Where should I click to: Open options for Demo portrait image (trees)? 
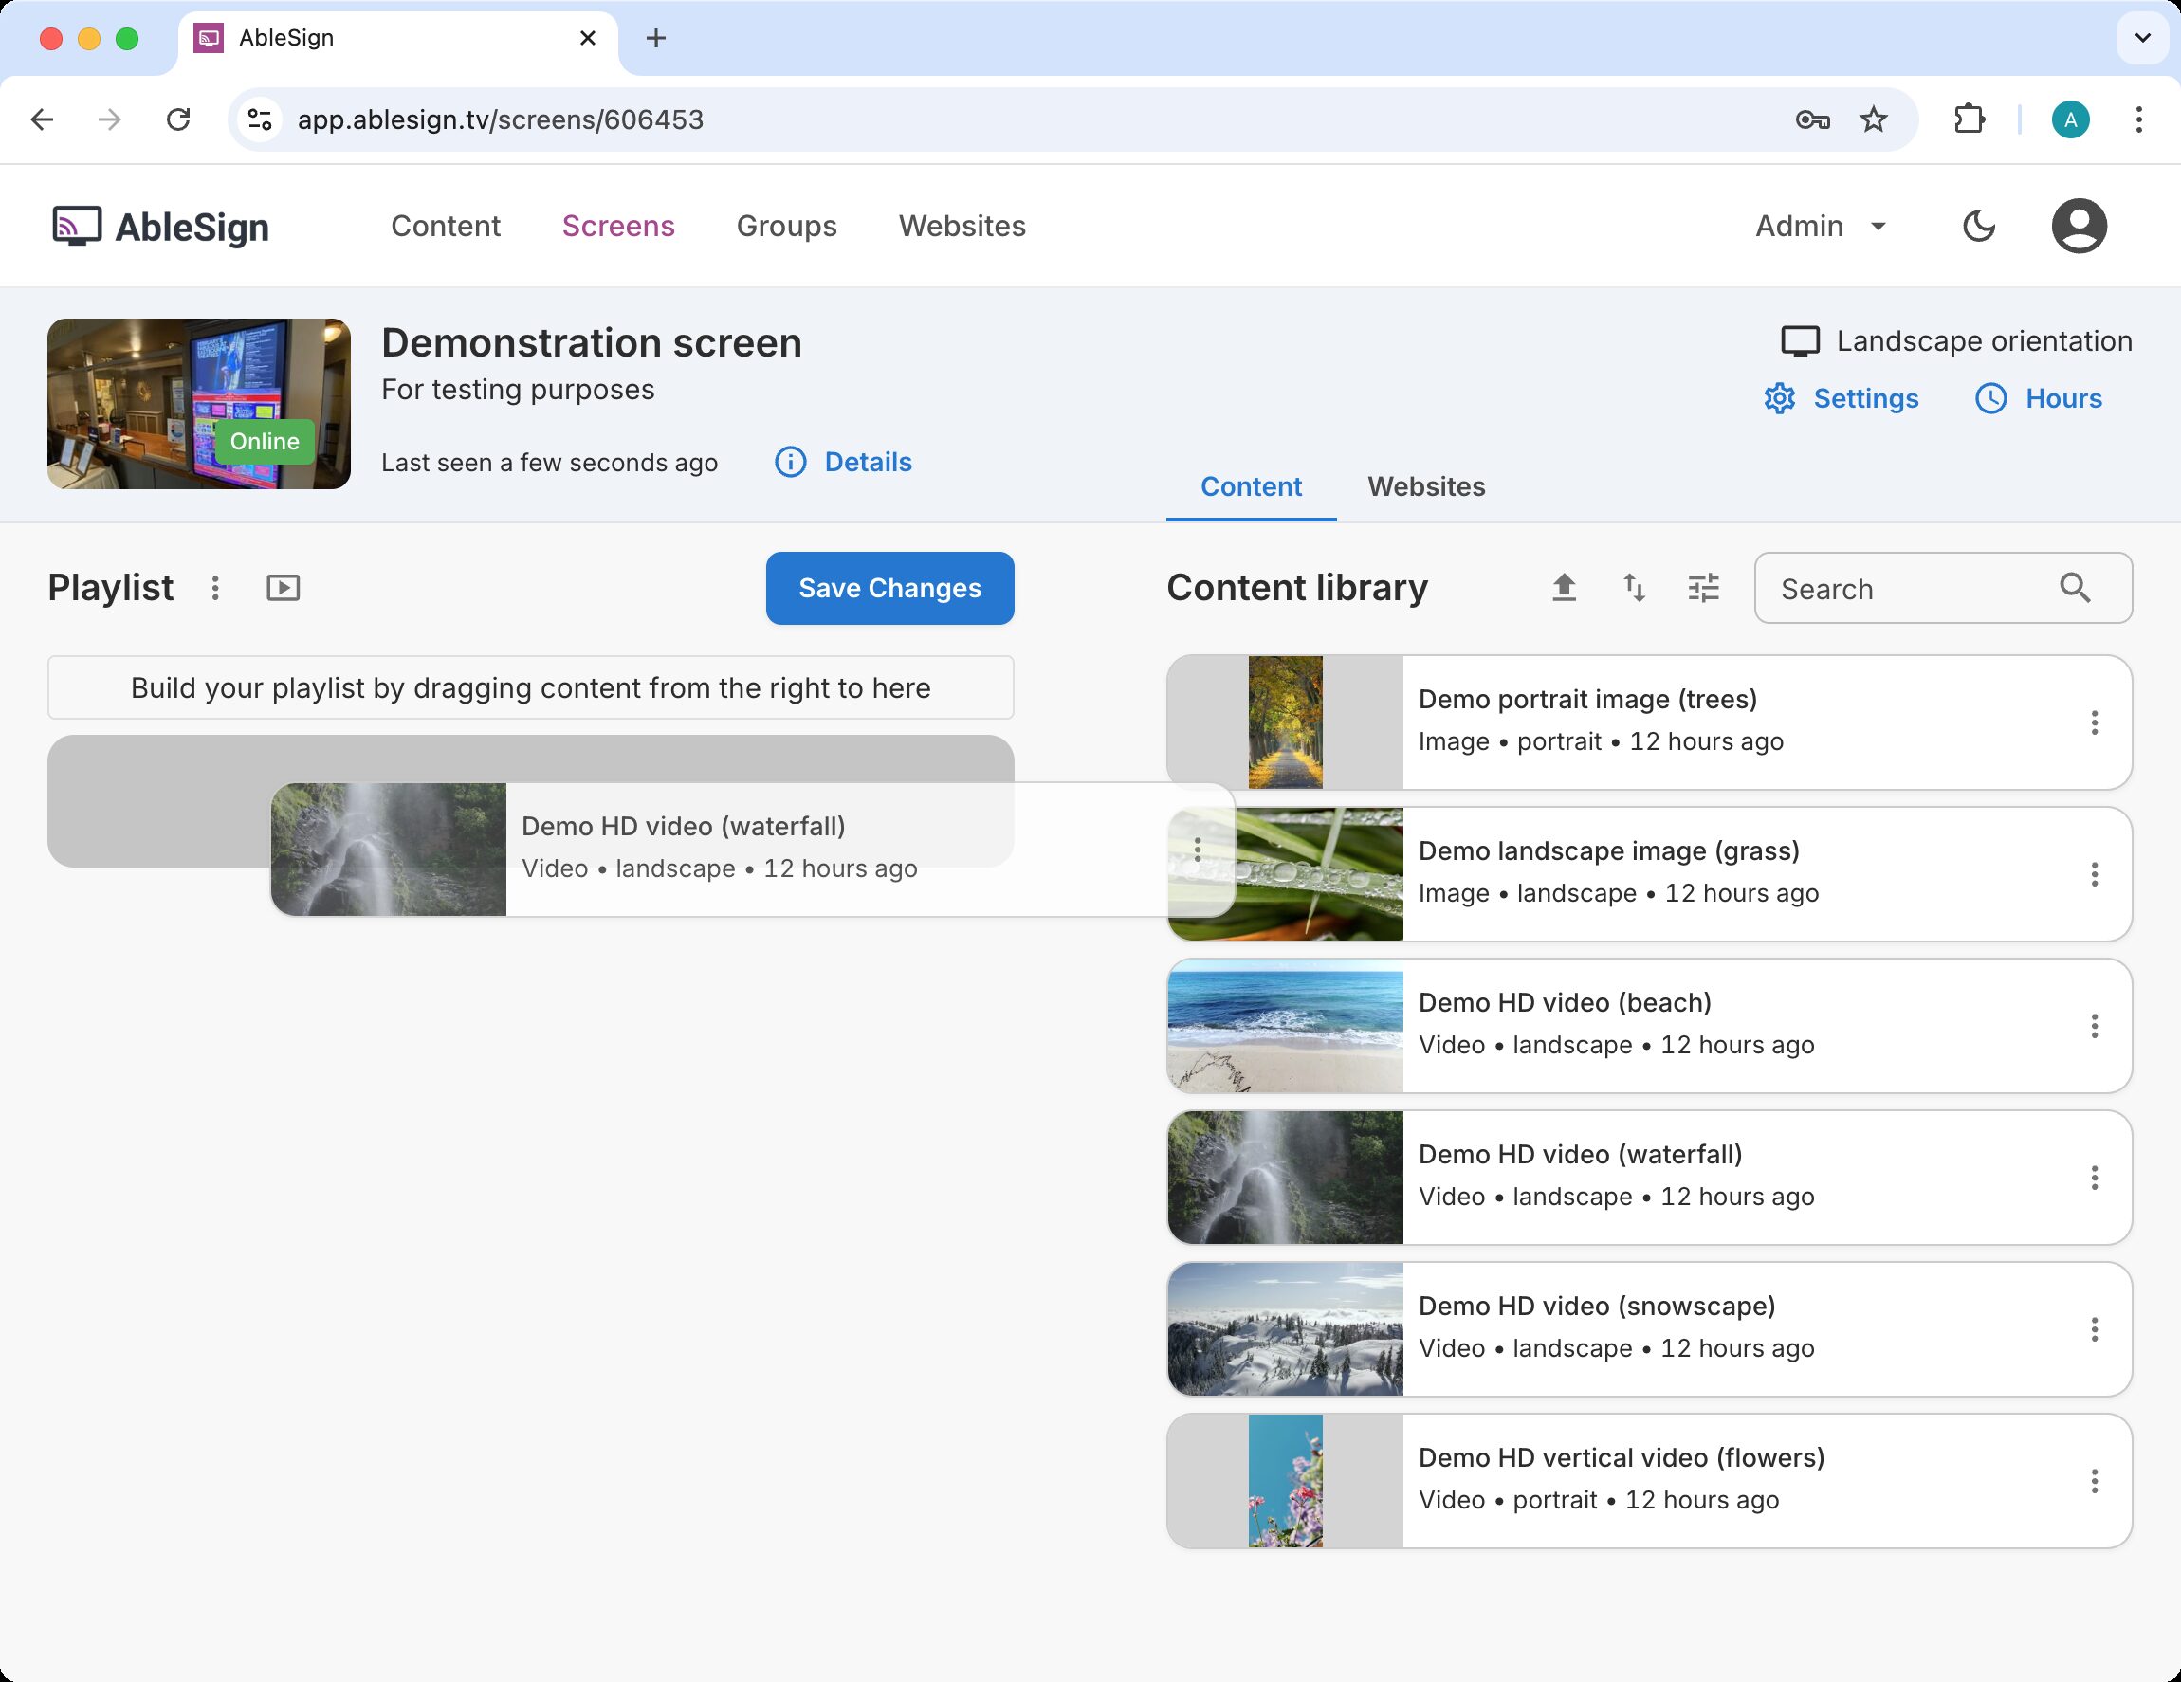point(2094,722)
